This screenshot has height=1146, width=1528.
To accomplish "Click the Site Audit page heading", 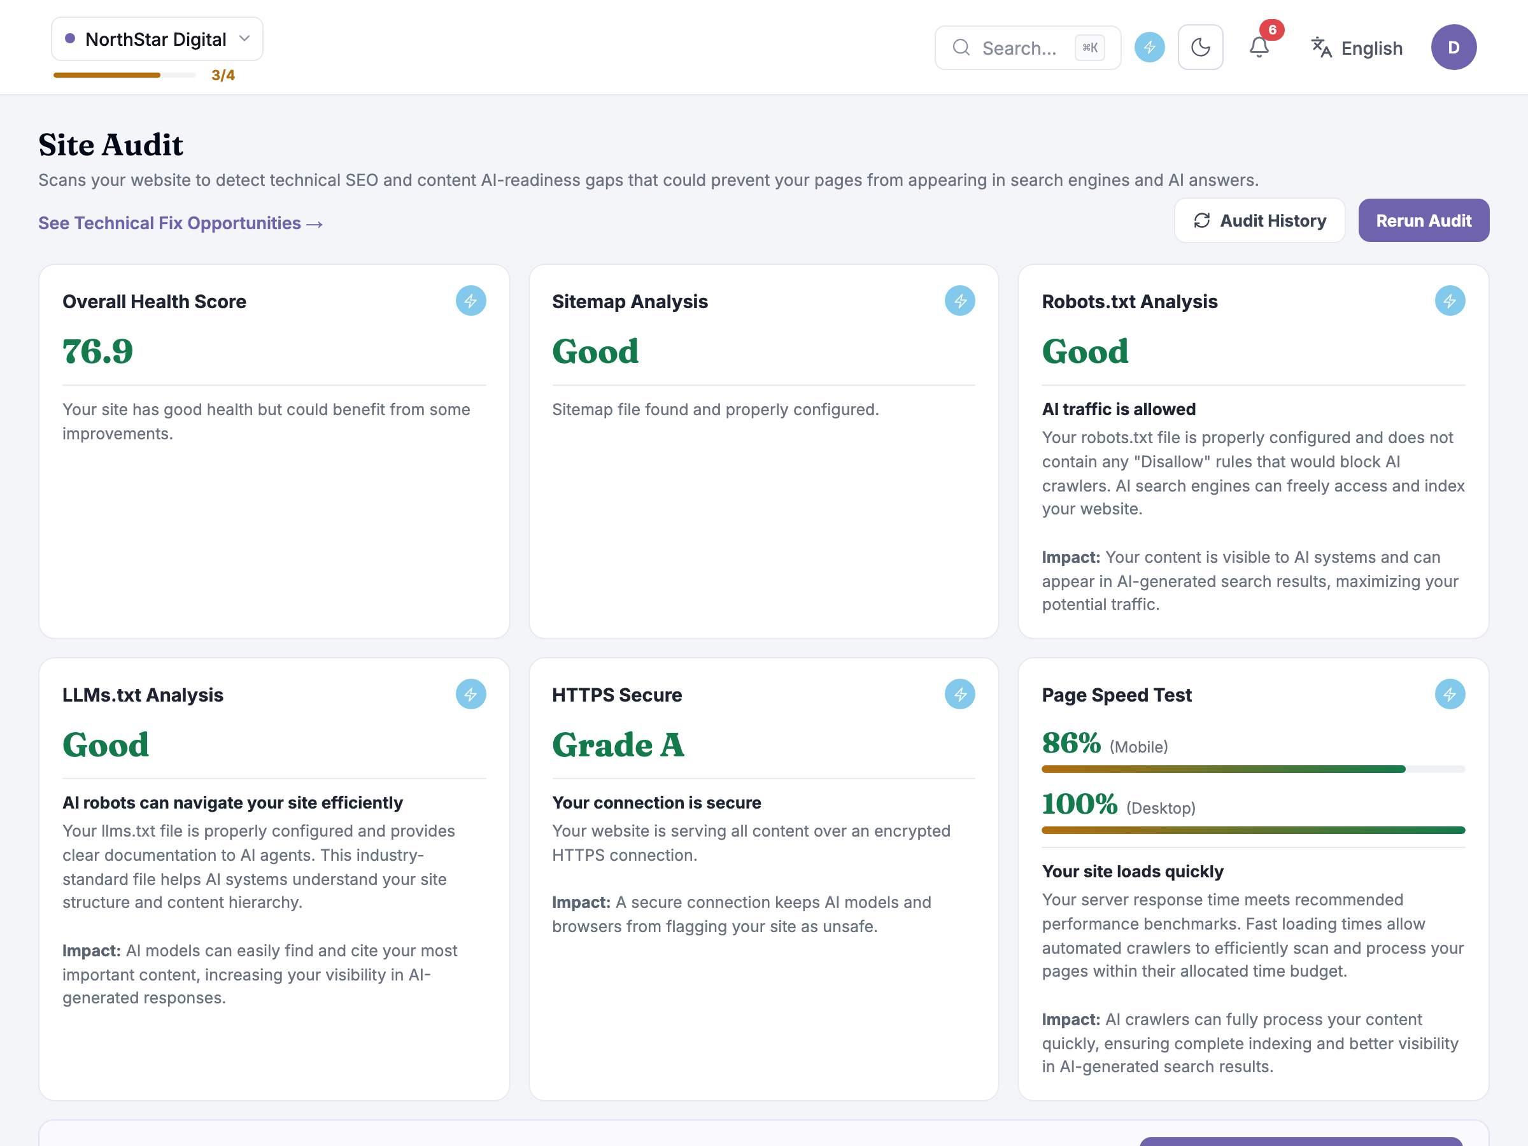I will [x=111, y=145].
